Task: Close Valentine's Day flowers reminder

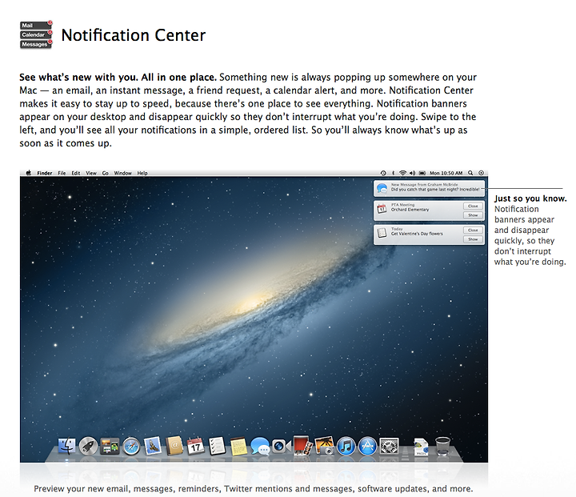Action: click(x=473, y=230)
